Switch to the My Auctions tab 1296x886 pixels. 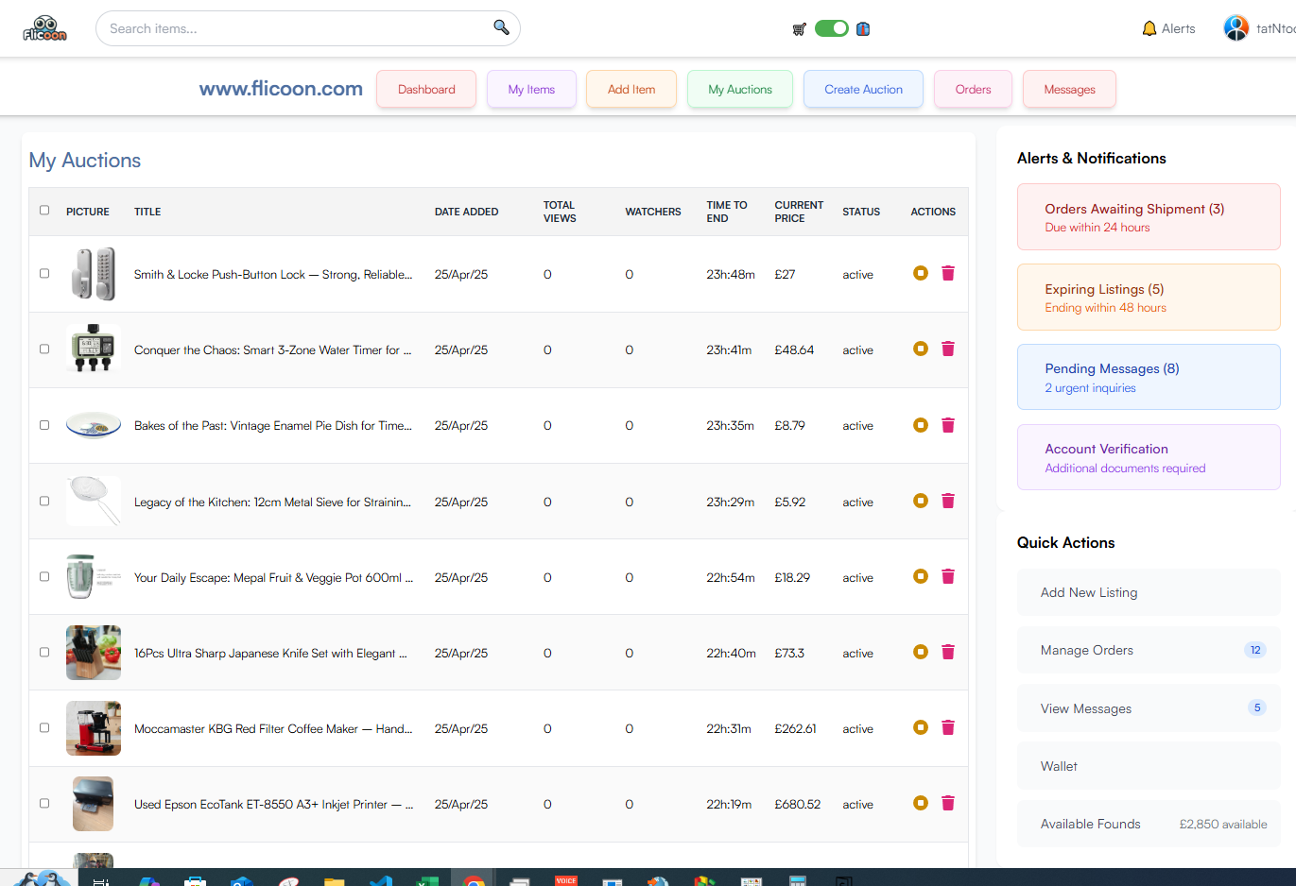(x=740, y=89)
